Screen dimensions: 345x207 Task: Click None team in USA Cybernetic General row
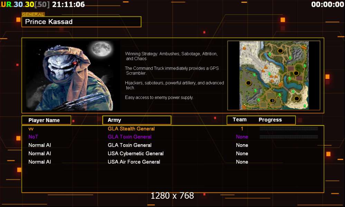point(242,154)
